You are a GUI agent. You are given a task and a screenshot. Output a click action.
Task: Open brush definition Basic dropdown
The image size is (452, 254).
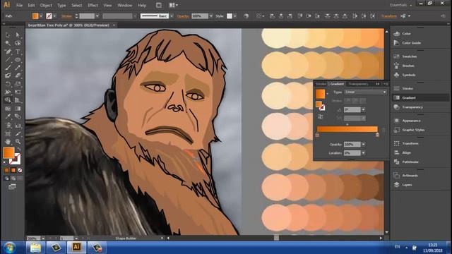coord(172,16)
